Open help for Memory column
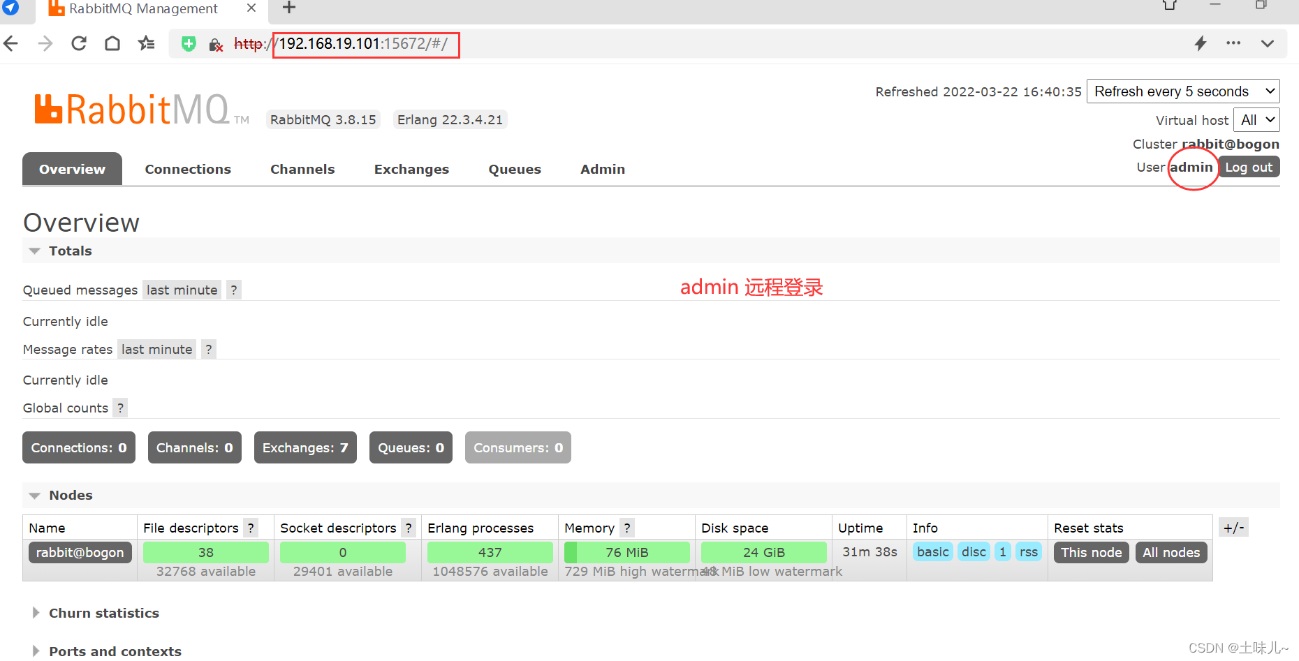This screenshot has height=661, width=1299. click(627, 528)
